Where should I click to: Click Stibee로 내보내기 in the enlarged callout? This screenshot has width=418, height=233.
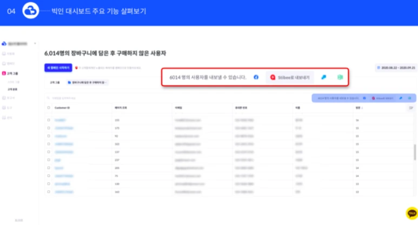click(x=290, y=77)
